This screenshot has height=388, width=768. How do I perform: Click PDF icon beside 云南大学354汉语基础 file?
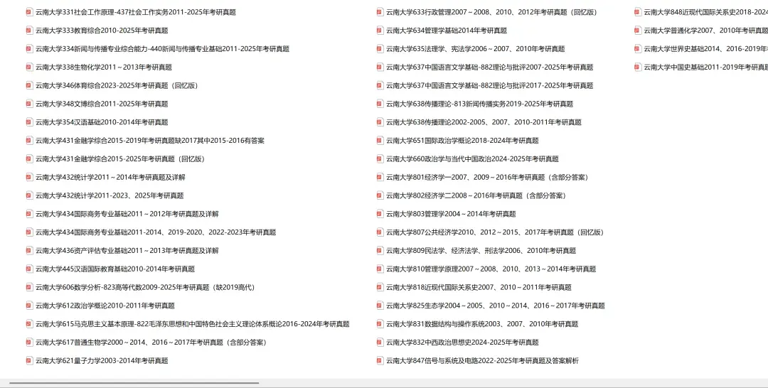29,122
